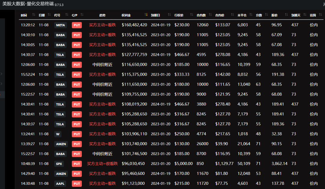
Task: Open BABA ticker badge in the 14:30:10 row
Action: [60, 35]
